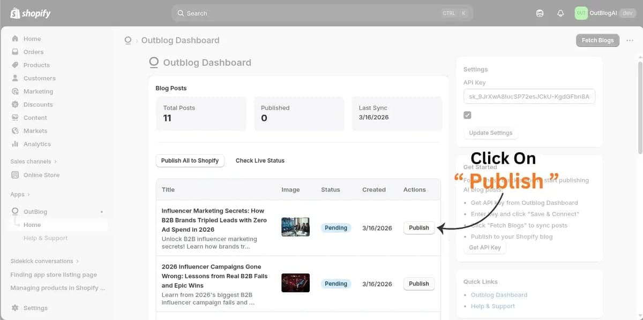The height and width of the screenshot is (320, 643).
Task: Toggle the checkbox under API Key
Action: point(467,115)
